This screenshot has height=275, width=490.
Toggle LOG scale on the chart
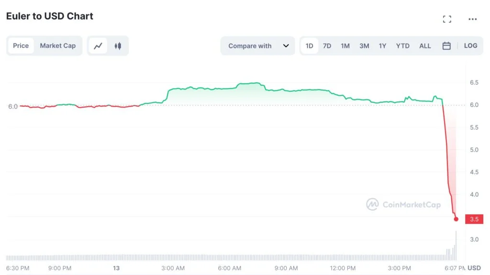[470, 46]
